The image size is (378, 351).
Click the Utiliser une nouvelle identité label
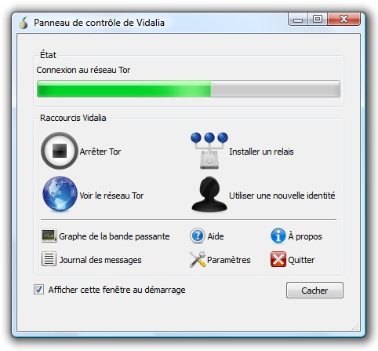tap(282, 196)
